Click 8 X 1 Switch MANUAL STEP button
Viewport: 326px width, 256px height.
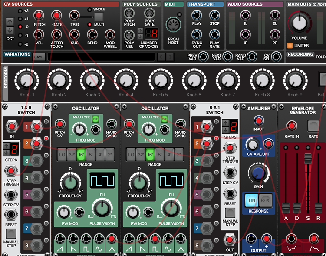point(230,213)
